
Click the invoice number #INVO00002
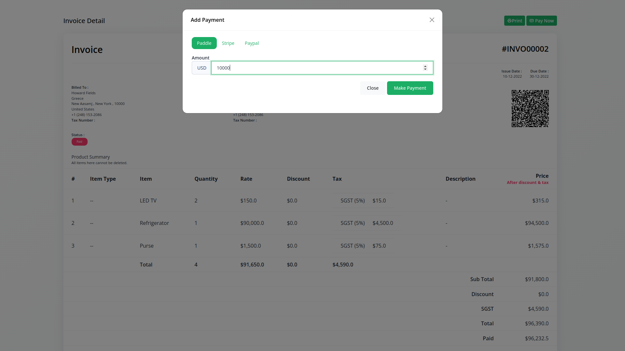click(525, 49)
